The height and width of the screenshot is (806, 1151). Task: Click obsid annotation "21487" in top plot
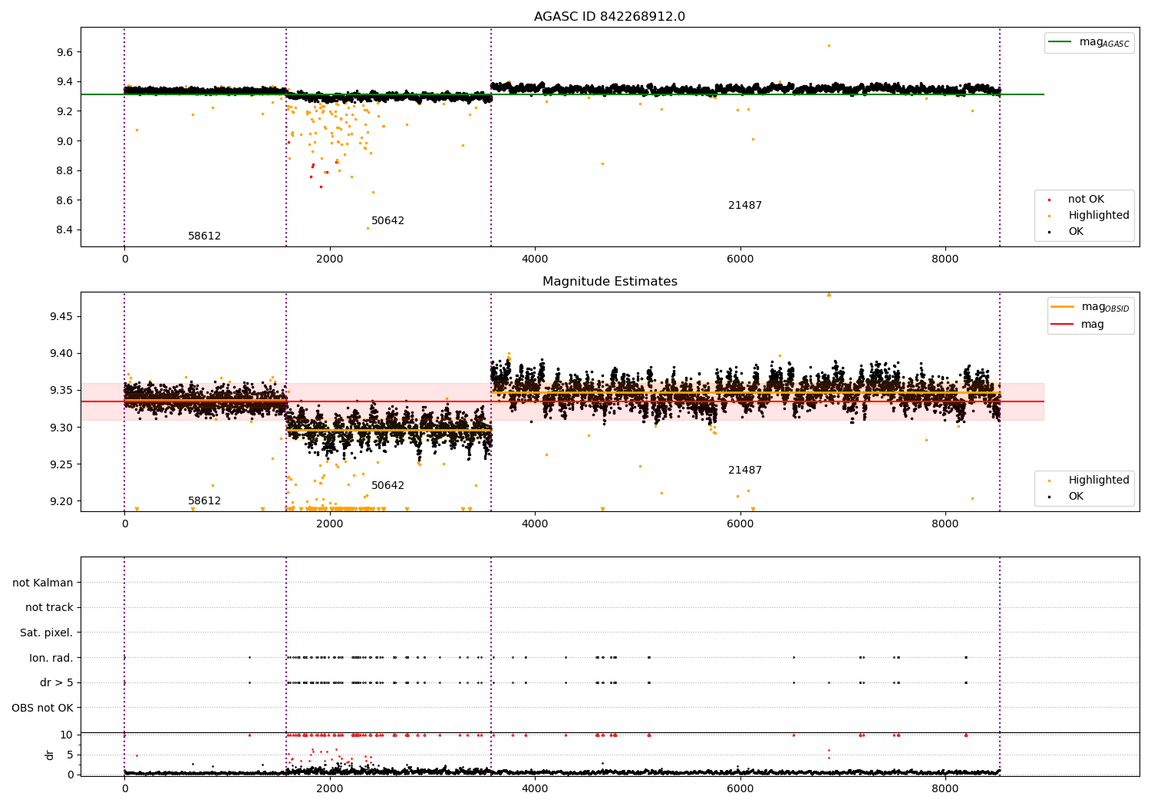tap(745, 206)
